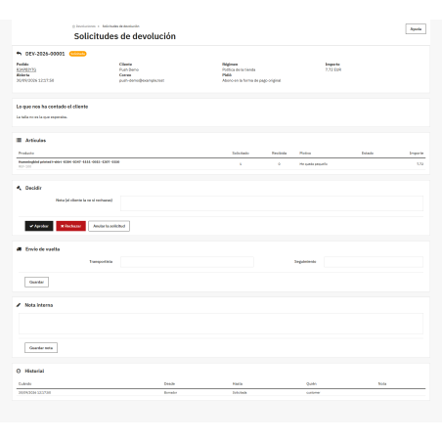
Task: Click the pencil icon next to Nota interna
Action: pos(19,305)
